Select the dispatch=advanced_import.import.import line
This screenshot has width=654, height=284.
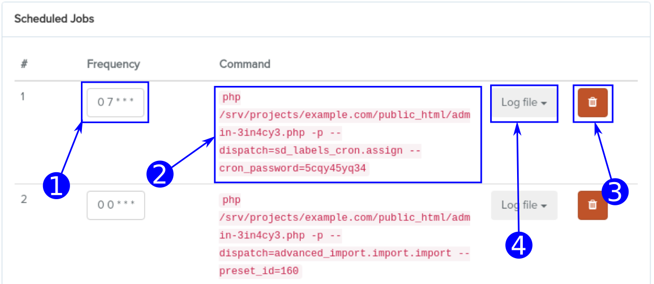click(332, 253)
